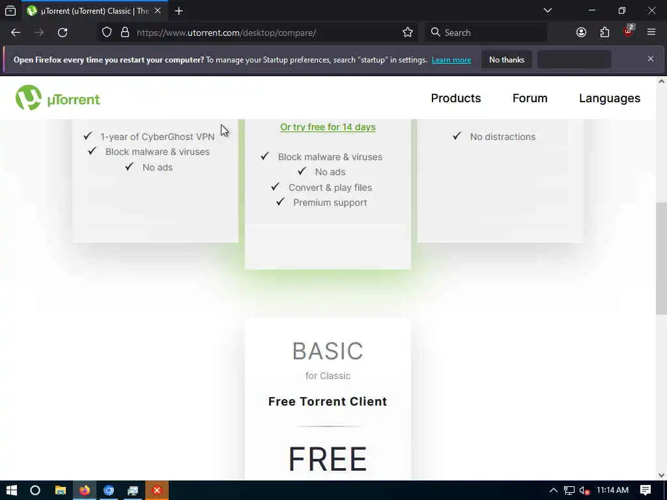Open the Forum link
667x500 pixels.
point(530,98)
